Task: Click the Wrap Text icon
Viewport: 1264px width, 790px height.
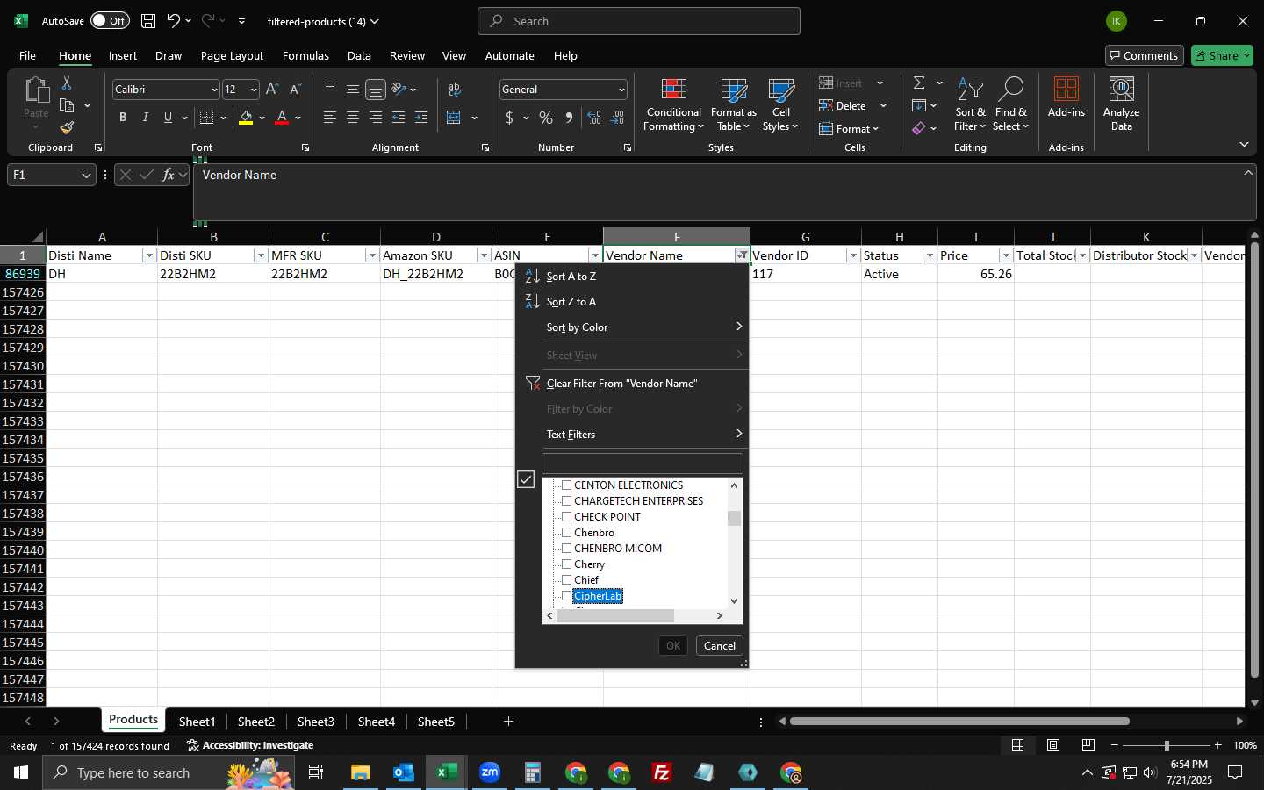Action: 455,90
